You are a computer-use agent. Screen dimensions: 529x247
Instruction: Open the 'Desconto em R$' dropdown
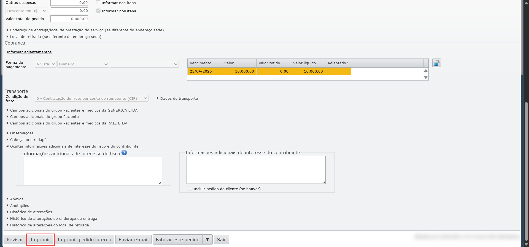[x=26, y=11]
